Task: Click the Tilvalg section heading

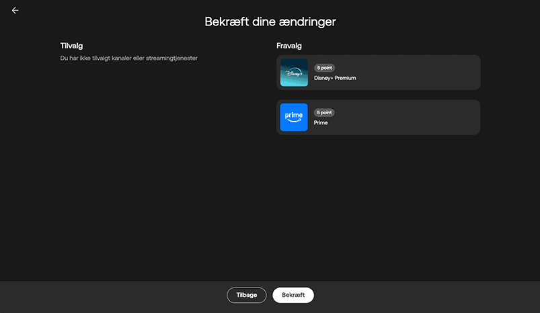Action: pos(71,46)
